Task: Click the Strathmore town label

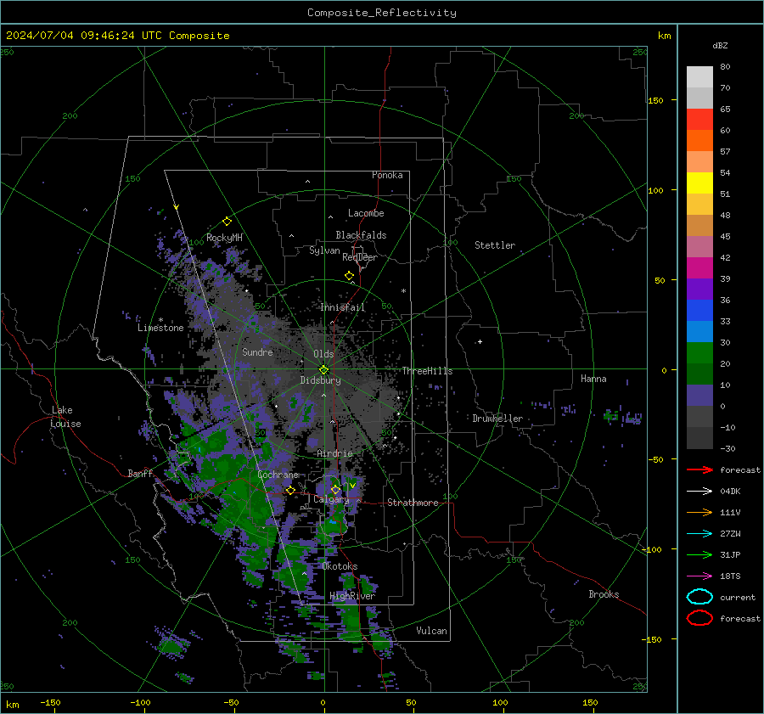Action: point(413,503)
